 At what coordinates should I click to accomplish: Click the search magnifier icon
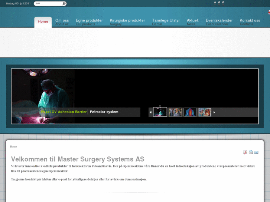pyautogui.click(x=64, y=4)
